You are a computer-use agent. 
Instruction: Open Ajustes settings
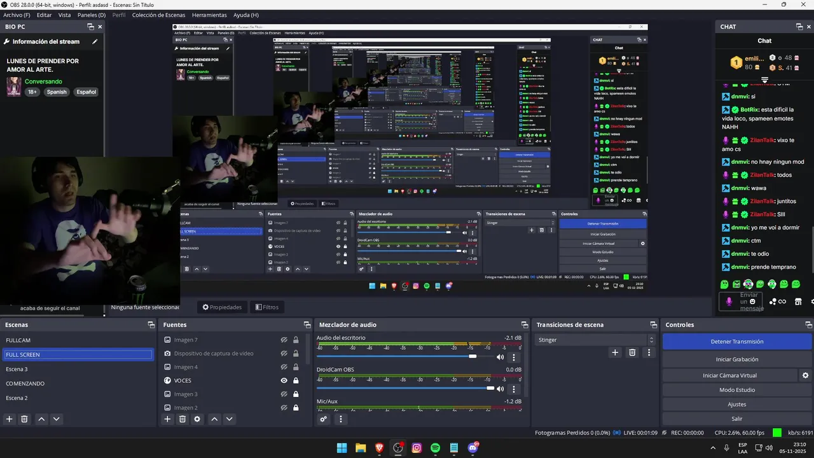click(737, 405)
